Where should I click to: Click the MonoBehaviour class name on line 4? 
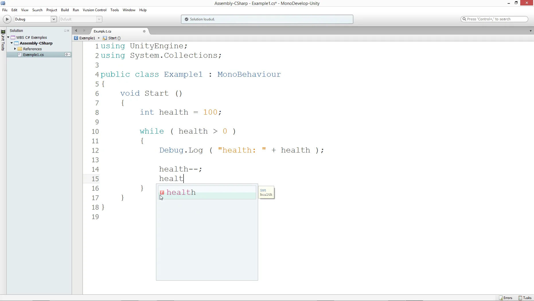click(x=249, y=74)
